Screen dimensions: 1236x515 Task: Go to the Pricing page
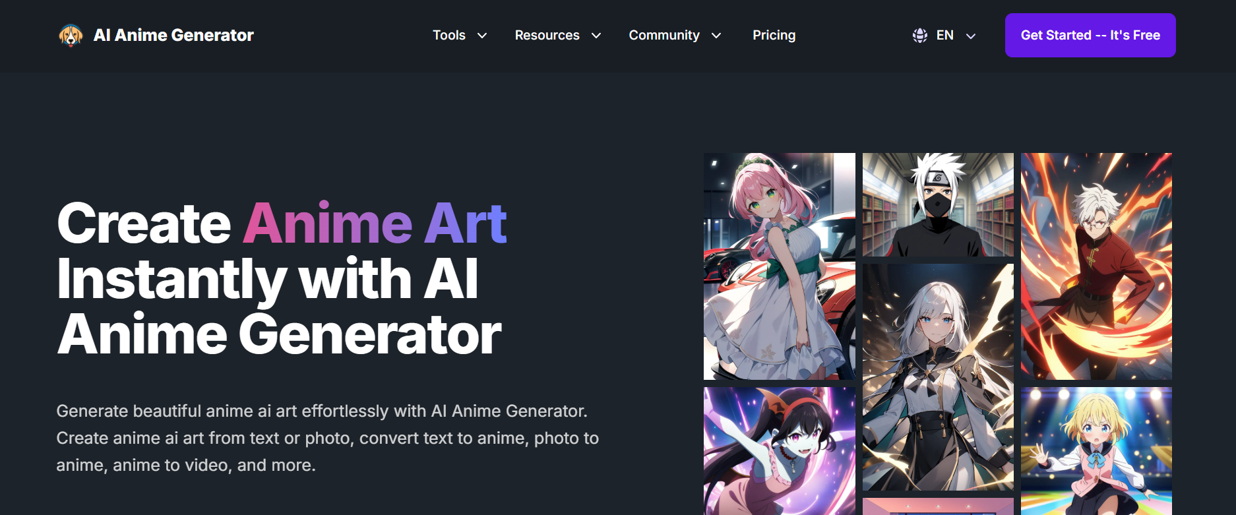(774, 36)
